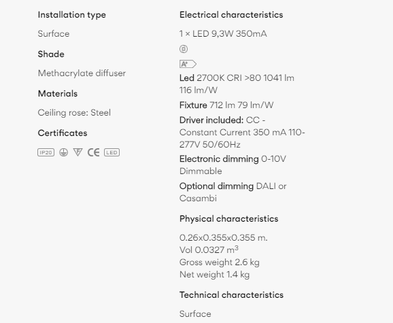The height and width of the screenshot is (323, 393).
Task: Click the Materials heading
Action: coord(58,94)
